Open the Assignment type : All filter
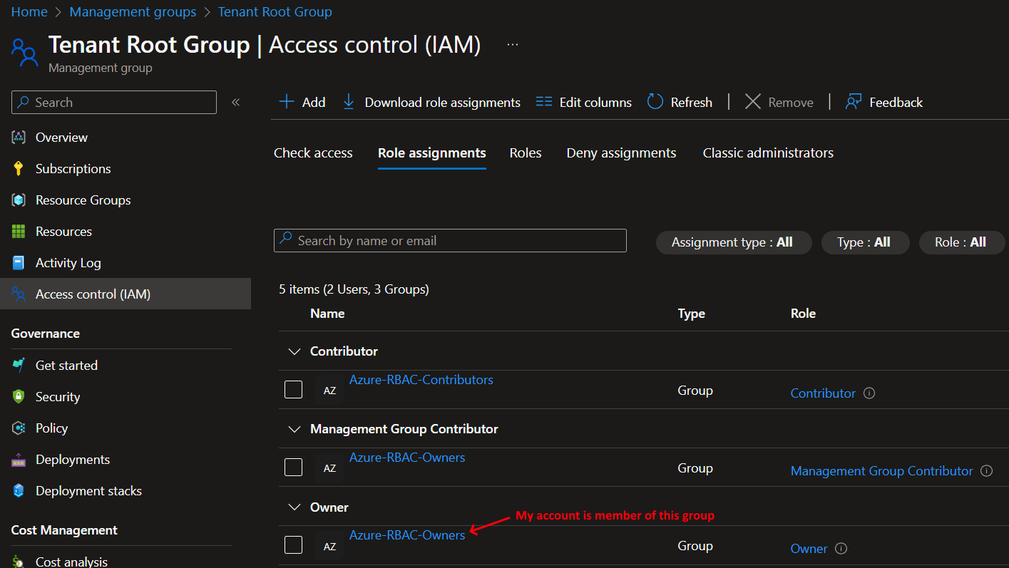 point(734,242)
